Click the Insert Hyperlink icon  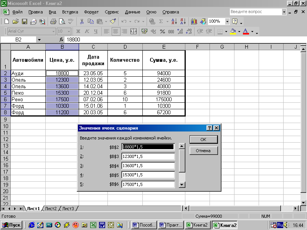(152, 21)
